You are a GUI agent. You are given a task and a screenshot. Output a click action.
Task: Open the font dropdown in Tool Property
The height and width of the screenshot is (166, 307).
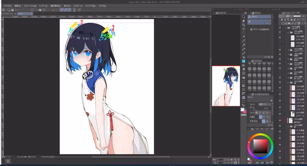(264, 104)
